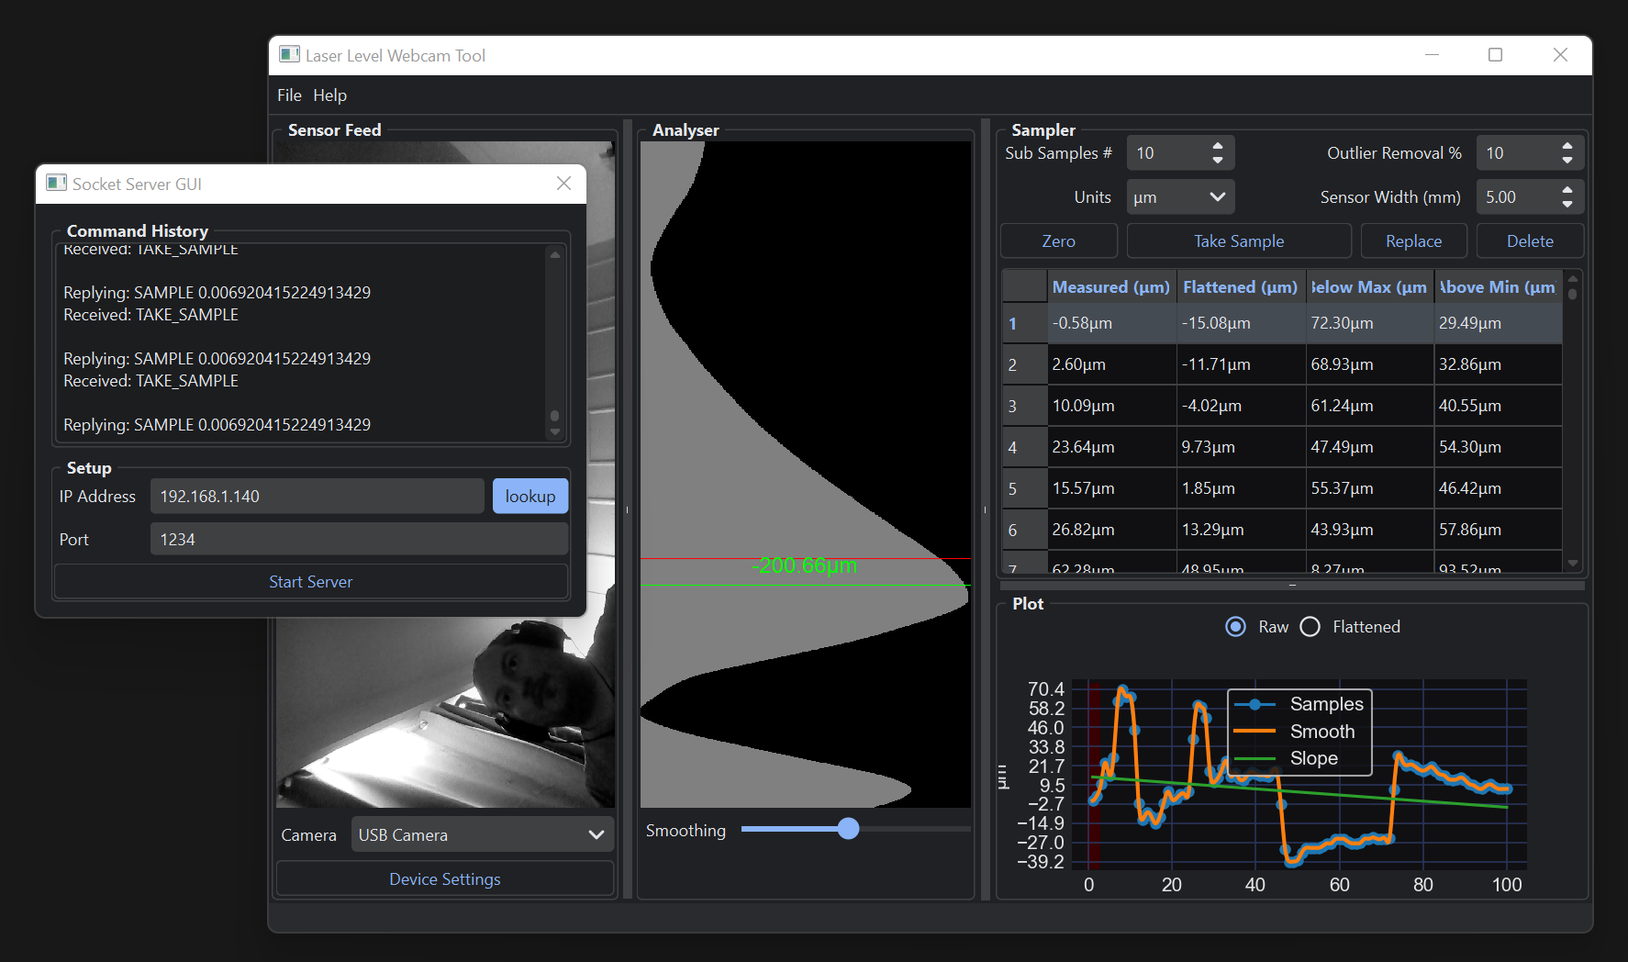Decrease Sub Samples # with down arrow
This screenshot has height=962, width=1628.
click(1218, 161)
